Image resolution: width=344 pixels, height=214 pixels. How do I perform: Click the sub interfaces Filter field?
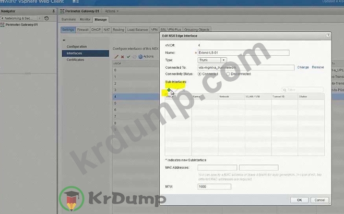pos(302,90)
